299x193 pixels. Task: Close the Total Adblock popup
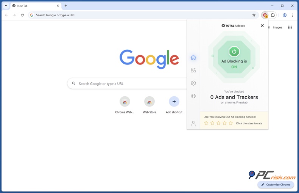click(262, 25)
